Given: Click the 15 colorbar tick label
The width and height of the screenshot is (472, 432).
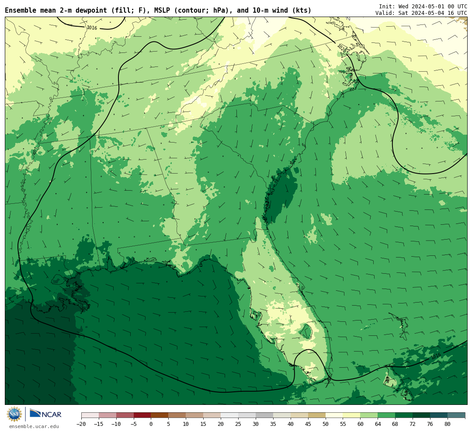Looking at the screenshot, I should click(204, 424).
